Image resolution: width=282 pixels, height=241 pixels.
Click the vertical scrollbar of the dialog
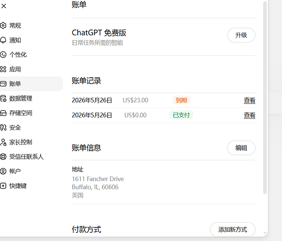point(265,98)
